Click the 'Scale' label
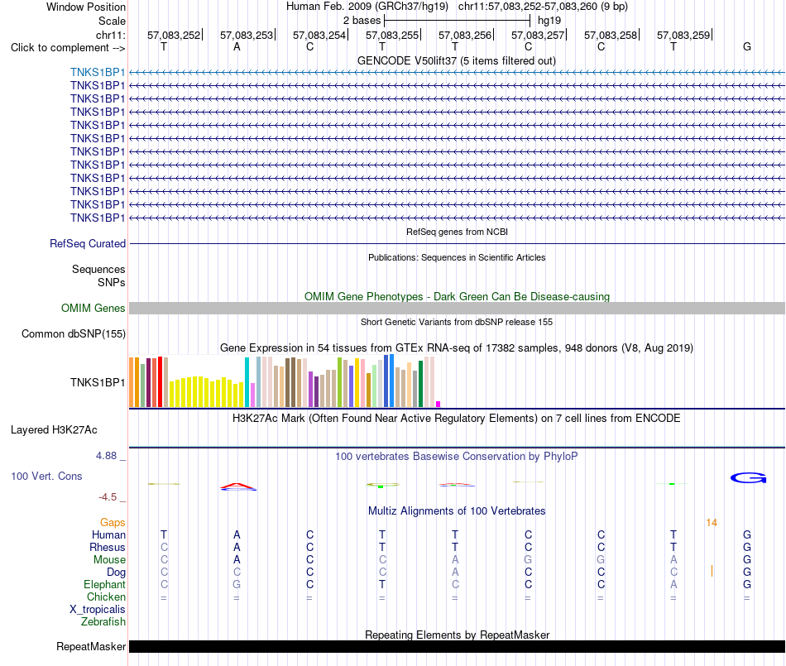 pos(112,21)
